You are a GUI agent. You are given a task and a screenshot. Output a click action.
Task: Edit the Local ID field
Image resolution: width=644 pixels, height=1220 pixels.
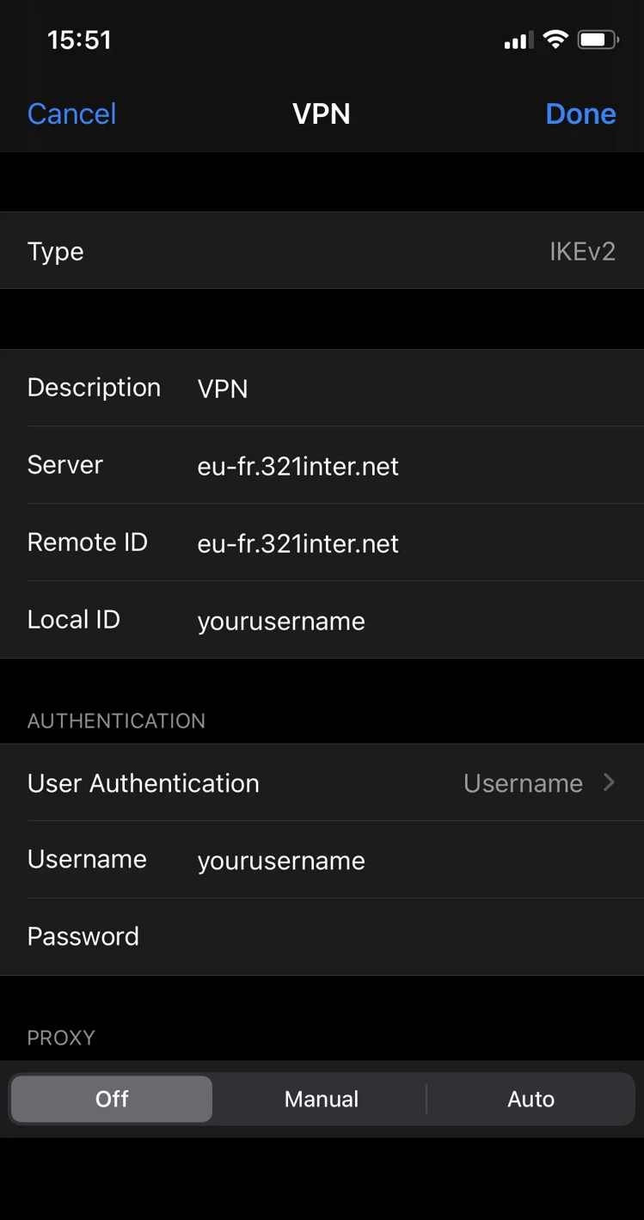pos(413,621)
